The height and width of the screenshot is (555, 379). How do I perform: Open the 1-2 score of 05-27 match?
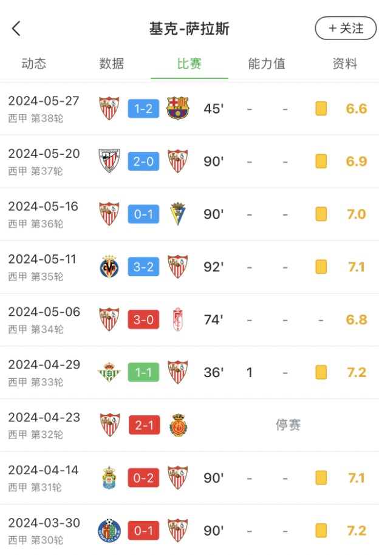coord(143,109)
